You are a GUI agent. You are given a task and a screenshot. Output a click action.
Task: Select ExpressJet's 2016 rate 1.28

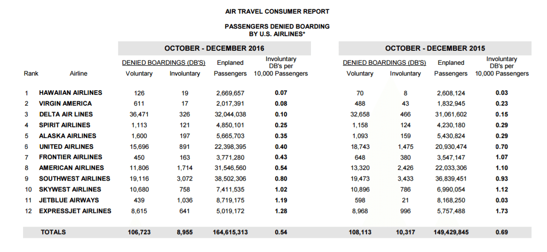[281, 211]
